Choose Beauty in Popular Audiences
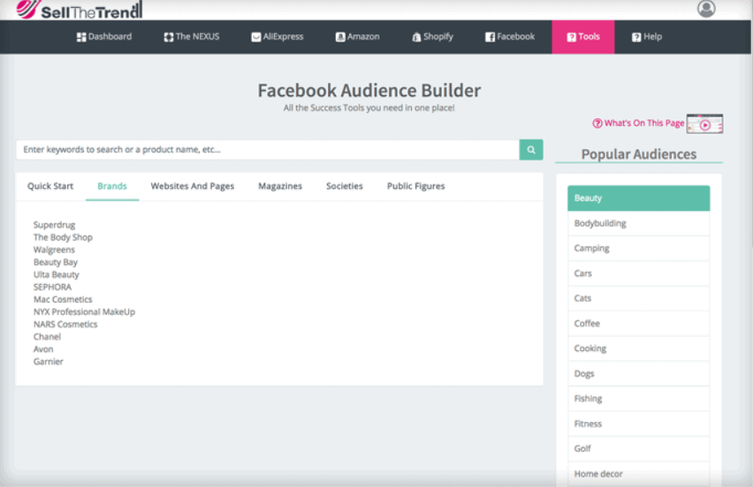The width and height of the screenshot is (753, 487). [639, 198]
